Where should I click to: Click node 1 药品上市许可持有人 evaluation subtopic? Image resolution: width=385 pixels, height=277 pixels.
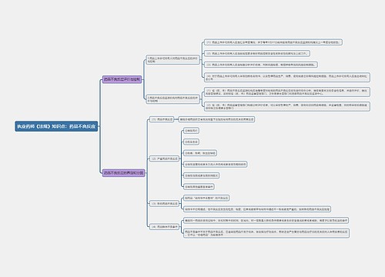click(x=172, y=60)
